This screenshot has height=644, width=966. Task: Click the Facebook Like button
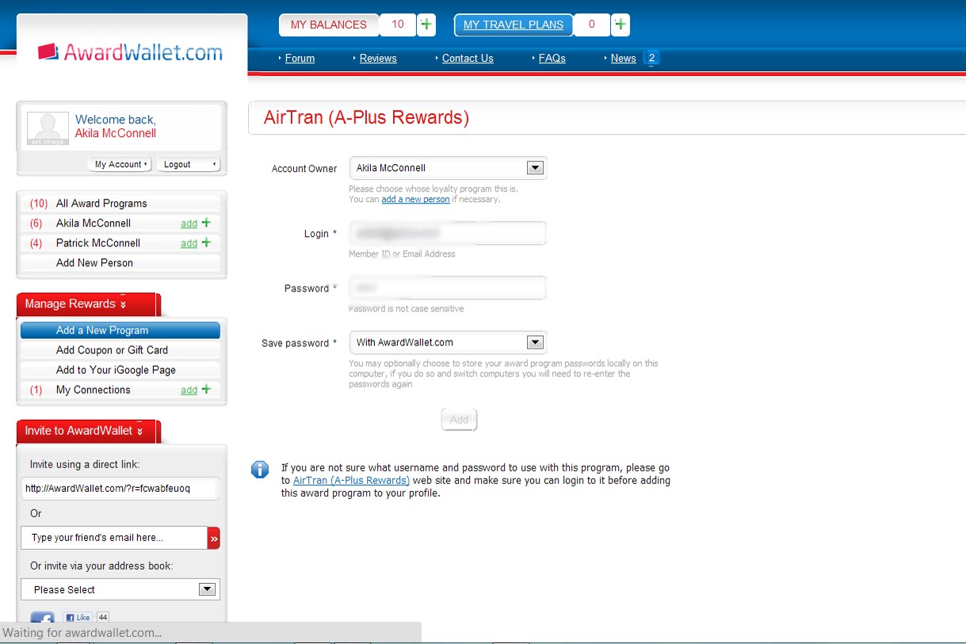click(78, 617)
